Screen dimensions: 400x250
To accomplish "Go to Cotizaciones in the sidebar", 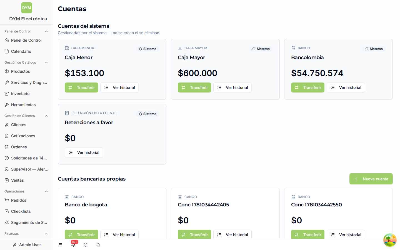I will point(26,136).
